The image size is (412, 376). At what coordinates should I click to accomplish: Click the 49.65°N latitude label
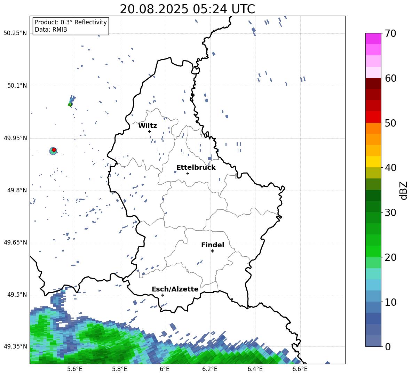15,242
